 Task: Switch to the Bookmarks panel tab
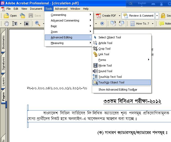[x=3, y=42]
